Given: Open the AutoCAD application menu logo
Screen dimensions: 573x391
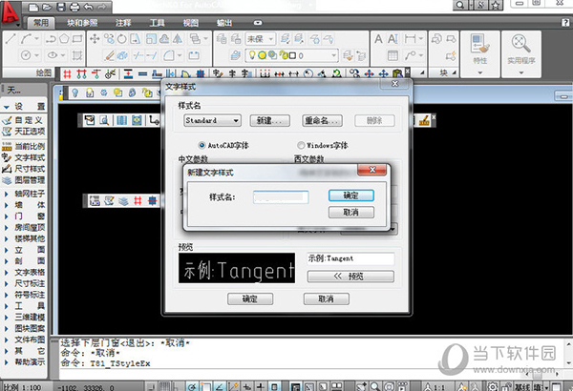Looking at the screenshot, I should pyautogui.click(x=11, y=12).
